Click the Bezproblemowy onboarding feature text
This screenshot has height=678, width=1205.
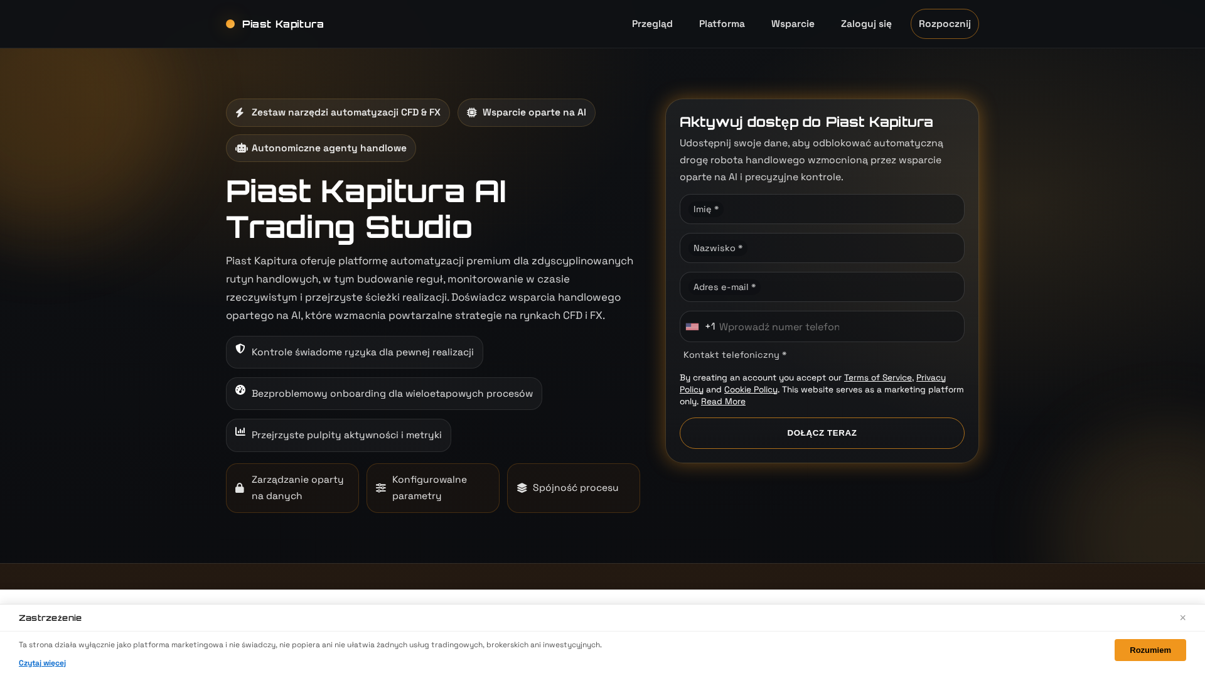point(392,394)
